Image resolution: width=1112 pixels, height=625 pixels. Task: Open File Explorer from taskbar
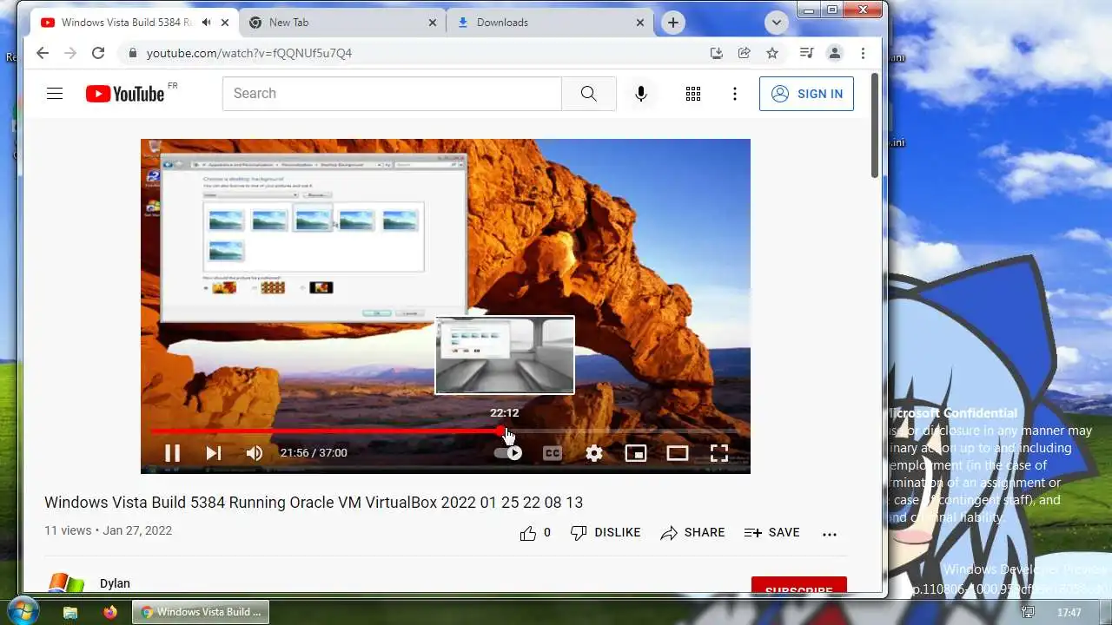pos(71,612)
